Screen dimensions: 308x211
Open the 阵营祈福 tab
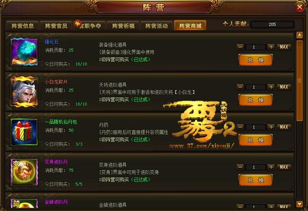[123, 26]
